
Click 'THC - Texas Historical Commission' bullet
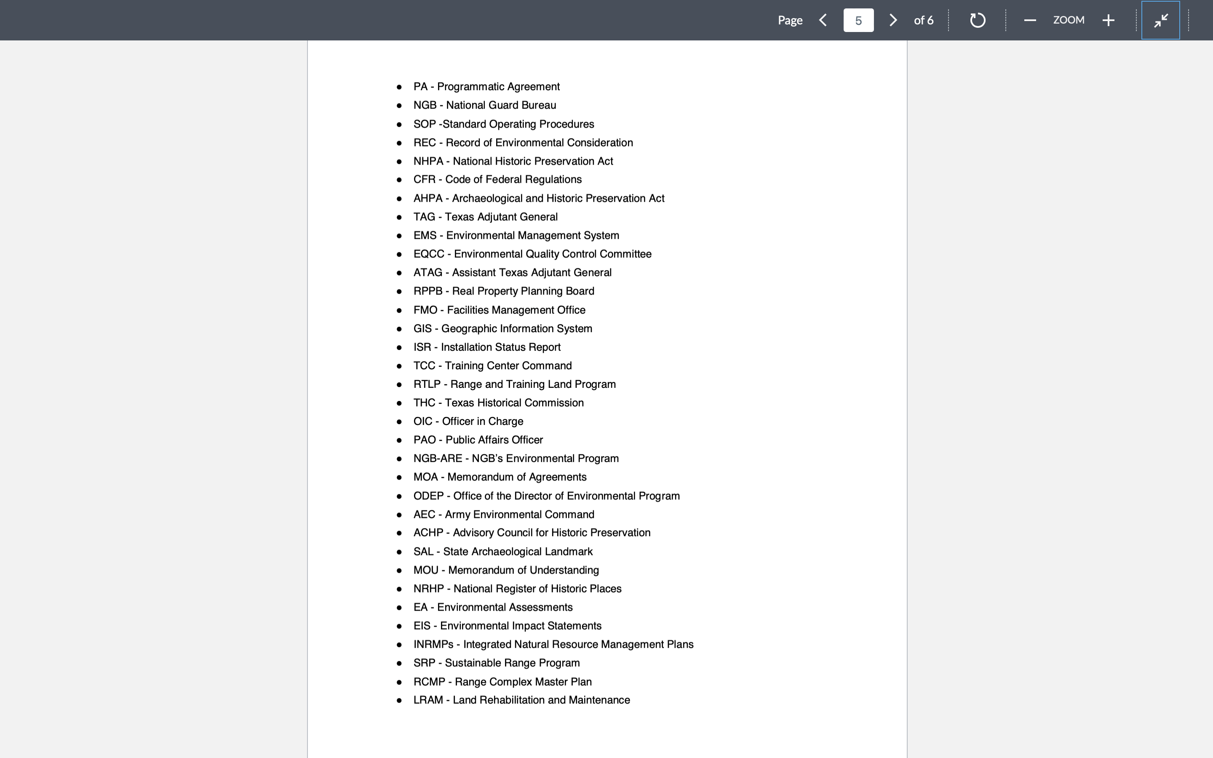point(498,403)
